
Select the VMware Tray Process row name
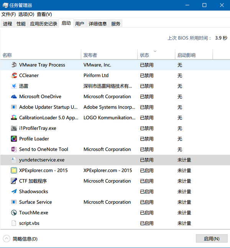42,65
